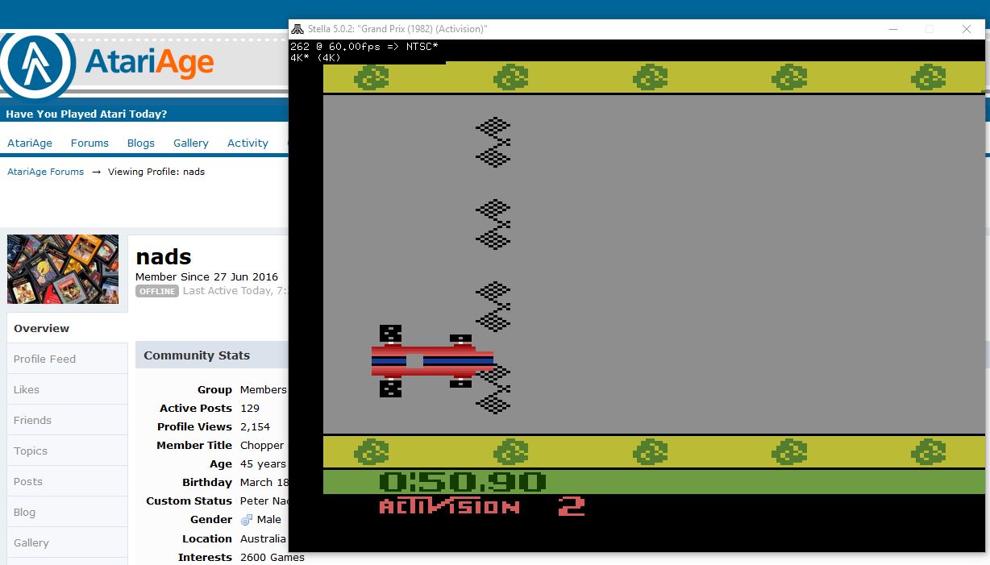The width and height of the screenshot is (990, 565).
Task: Open the AtariAge navigation menu item
Action: point(30,143)
